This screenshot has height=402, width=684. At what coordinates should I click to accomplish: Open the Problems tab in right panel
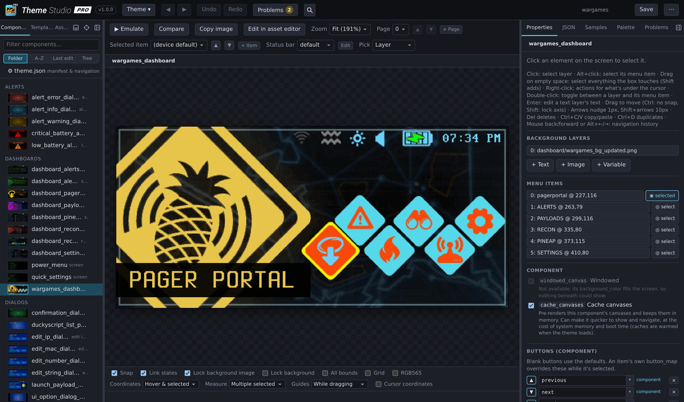(x=656, y=27)
